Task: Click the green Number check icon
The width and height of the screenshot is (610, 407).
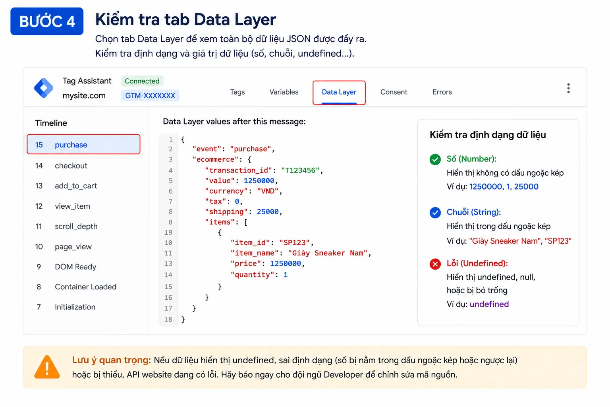Action: tap(435, 159)
